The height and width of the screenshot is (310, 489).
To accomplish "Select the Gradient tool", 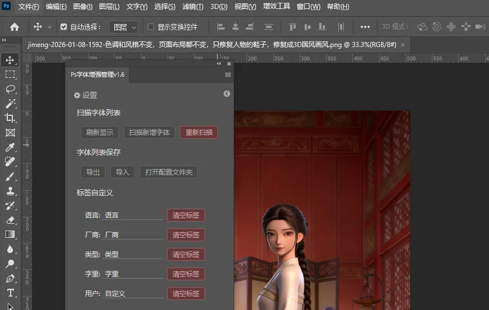I will (x=10, y=234).
